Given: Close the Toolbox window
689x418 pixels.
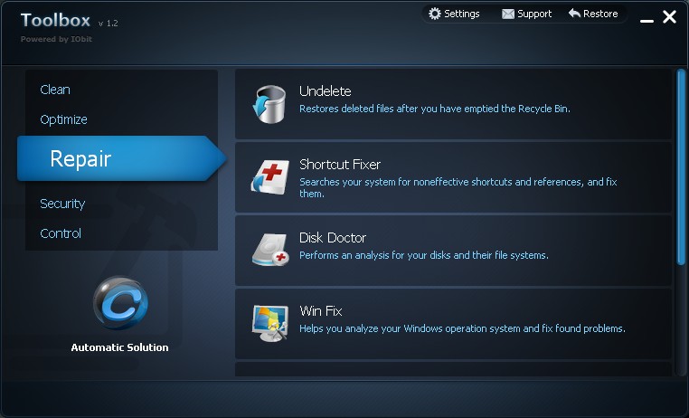Looking at the screenshot, I should pyautogui.click(x=669, y=16).
